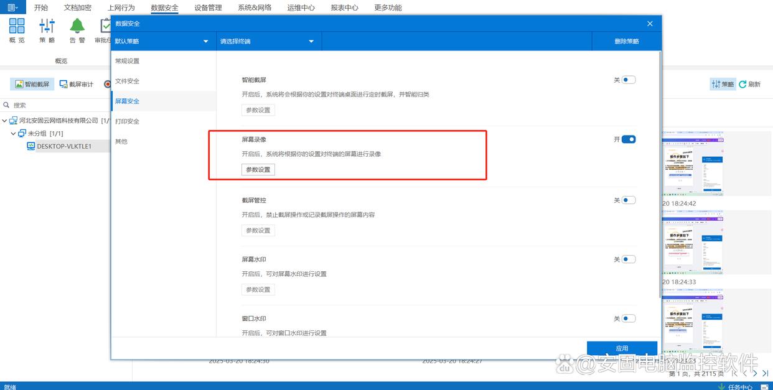773x390 pixels.
Task: Select the 智能截屏 toolbar button
Action: tap(32, 84)
